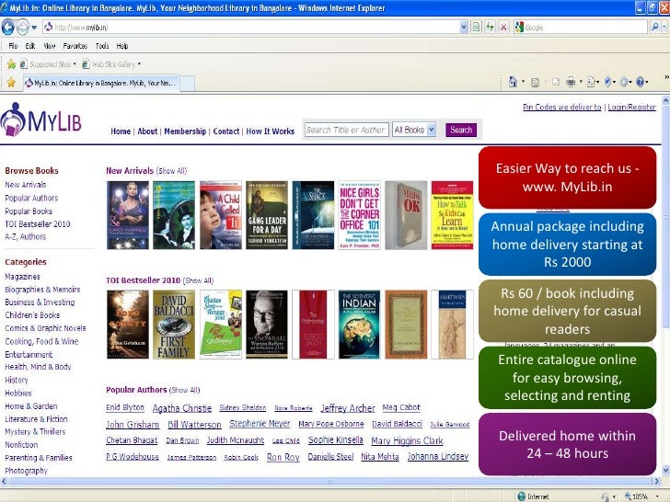Click the RSS feeds icon
The height and width of the screenshot is (502, 670).
(535, 83)
